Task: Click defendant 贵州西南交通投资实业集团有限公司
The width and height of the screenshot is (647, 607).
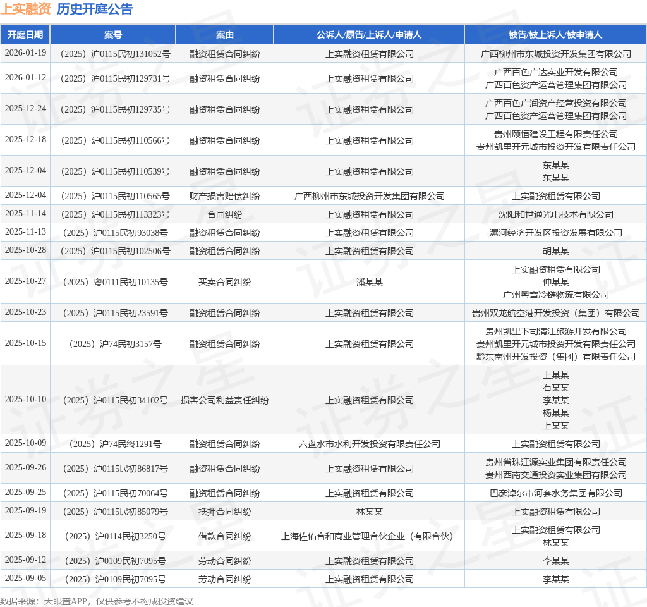Action: pos(556,475)
